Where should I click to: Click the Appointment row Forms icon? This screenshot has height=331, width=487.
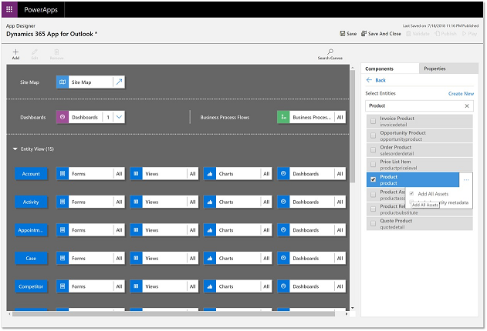pos(63,230)
